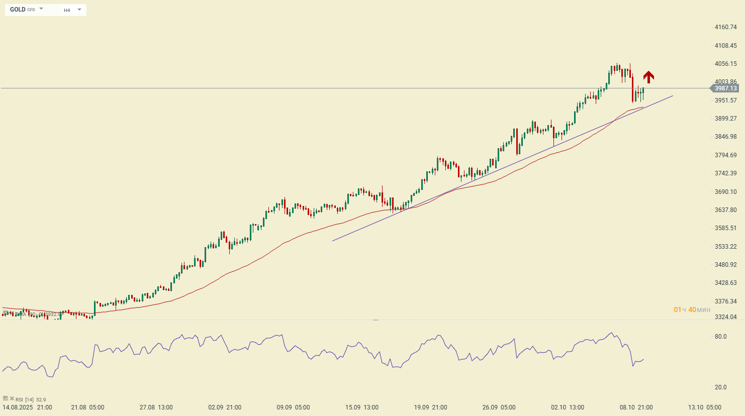Expand the H4 timeframe selector
Image resolution: width=745 pixels, height=416 pixels.
tap(67, 10)
